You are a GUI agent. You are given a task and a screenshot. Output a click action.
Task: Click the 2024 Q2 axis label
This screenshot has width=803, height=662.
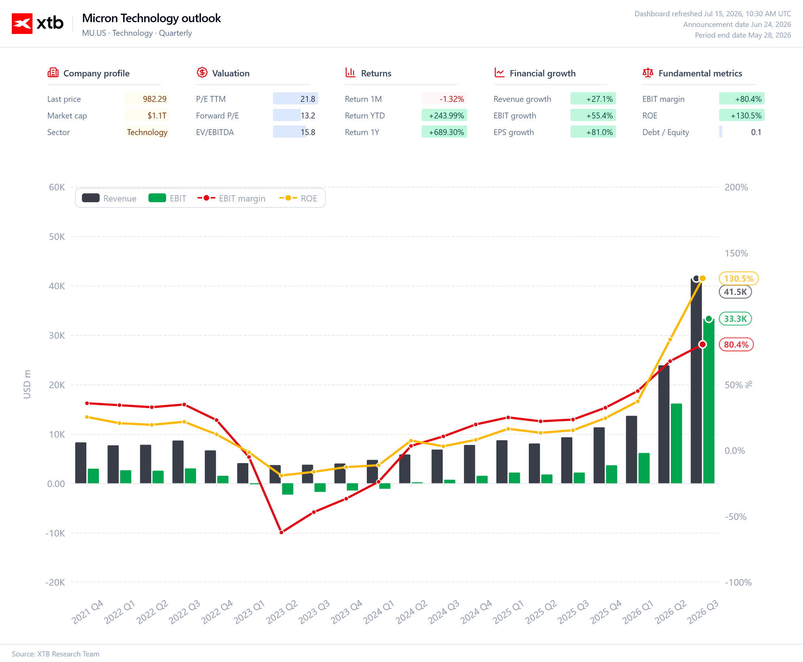point(411,612)
